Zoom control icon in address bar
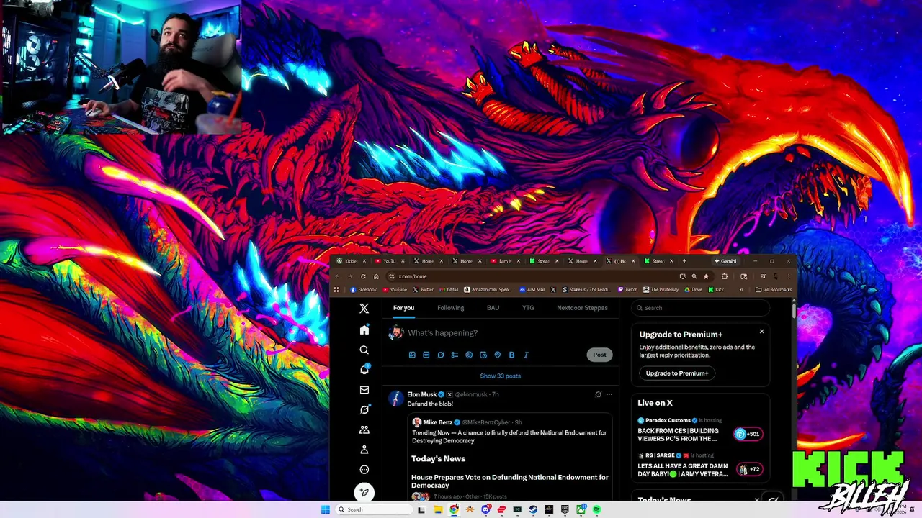 click(x=694, y=276)
